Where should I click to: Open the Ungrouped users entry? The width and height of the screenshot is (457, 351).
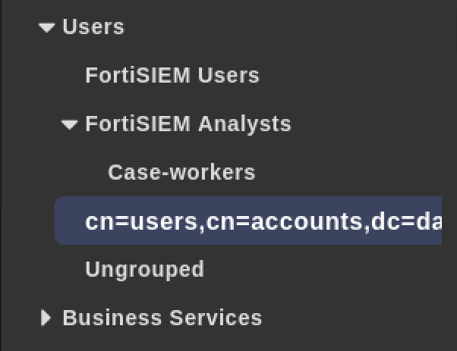pyautogui.click(x=145, y=270)
